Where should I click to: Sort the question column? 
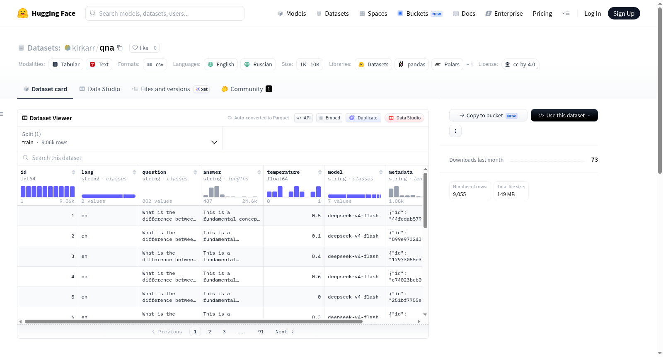(195, 172)
